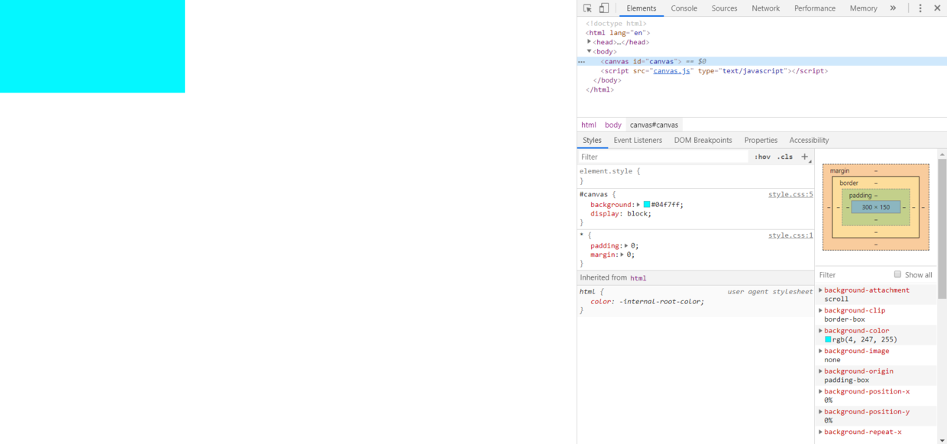This screenshot has width=947, height=444.
Task: Expand computed background-attachment property
Action: pos(821,290)
